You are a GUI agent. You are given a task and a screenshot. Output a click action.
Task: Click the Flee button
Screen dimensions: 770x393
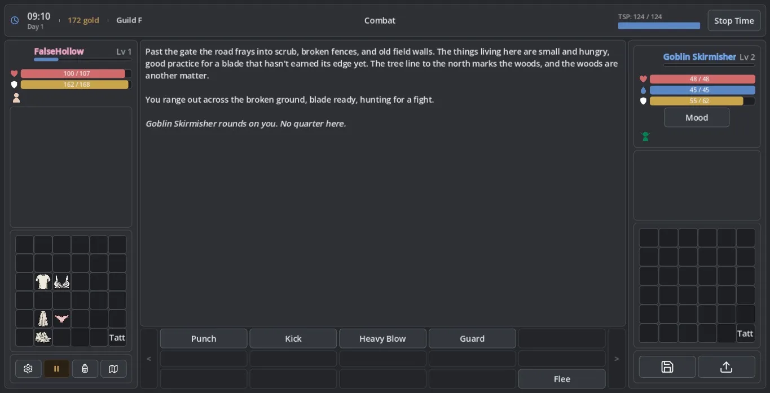[562, 379]
